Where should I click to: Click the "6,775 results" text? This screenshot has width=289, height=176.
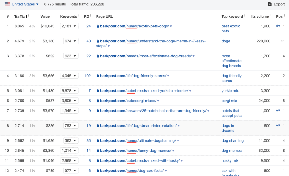click(x=55, y=4)
